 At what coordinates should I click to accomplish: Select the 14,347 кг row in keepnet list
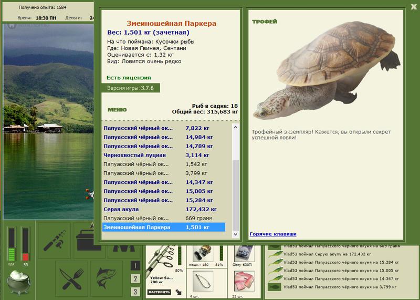[164, 182]
